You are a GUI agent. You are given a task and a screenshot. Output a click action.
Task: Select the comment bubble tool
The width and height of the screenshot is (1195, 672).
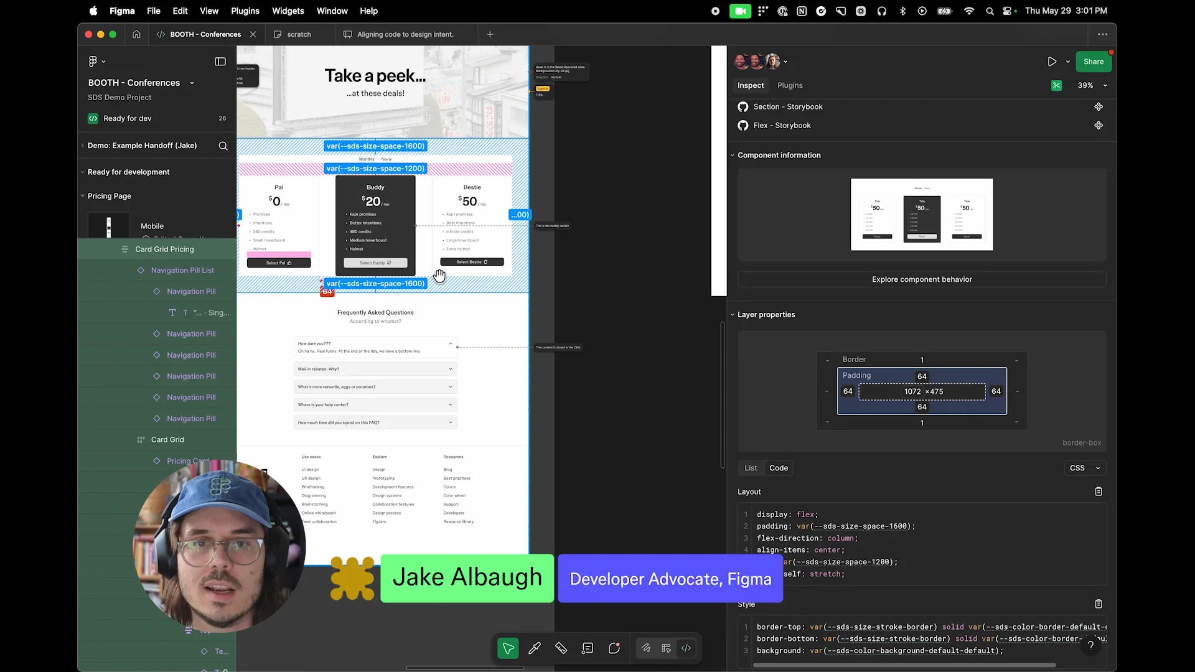coord(614,648)
